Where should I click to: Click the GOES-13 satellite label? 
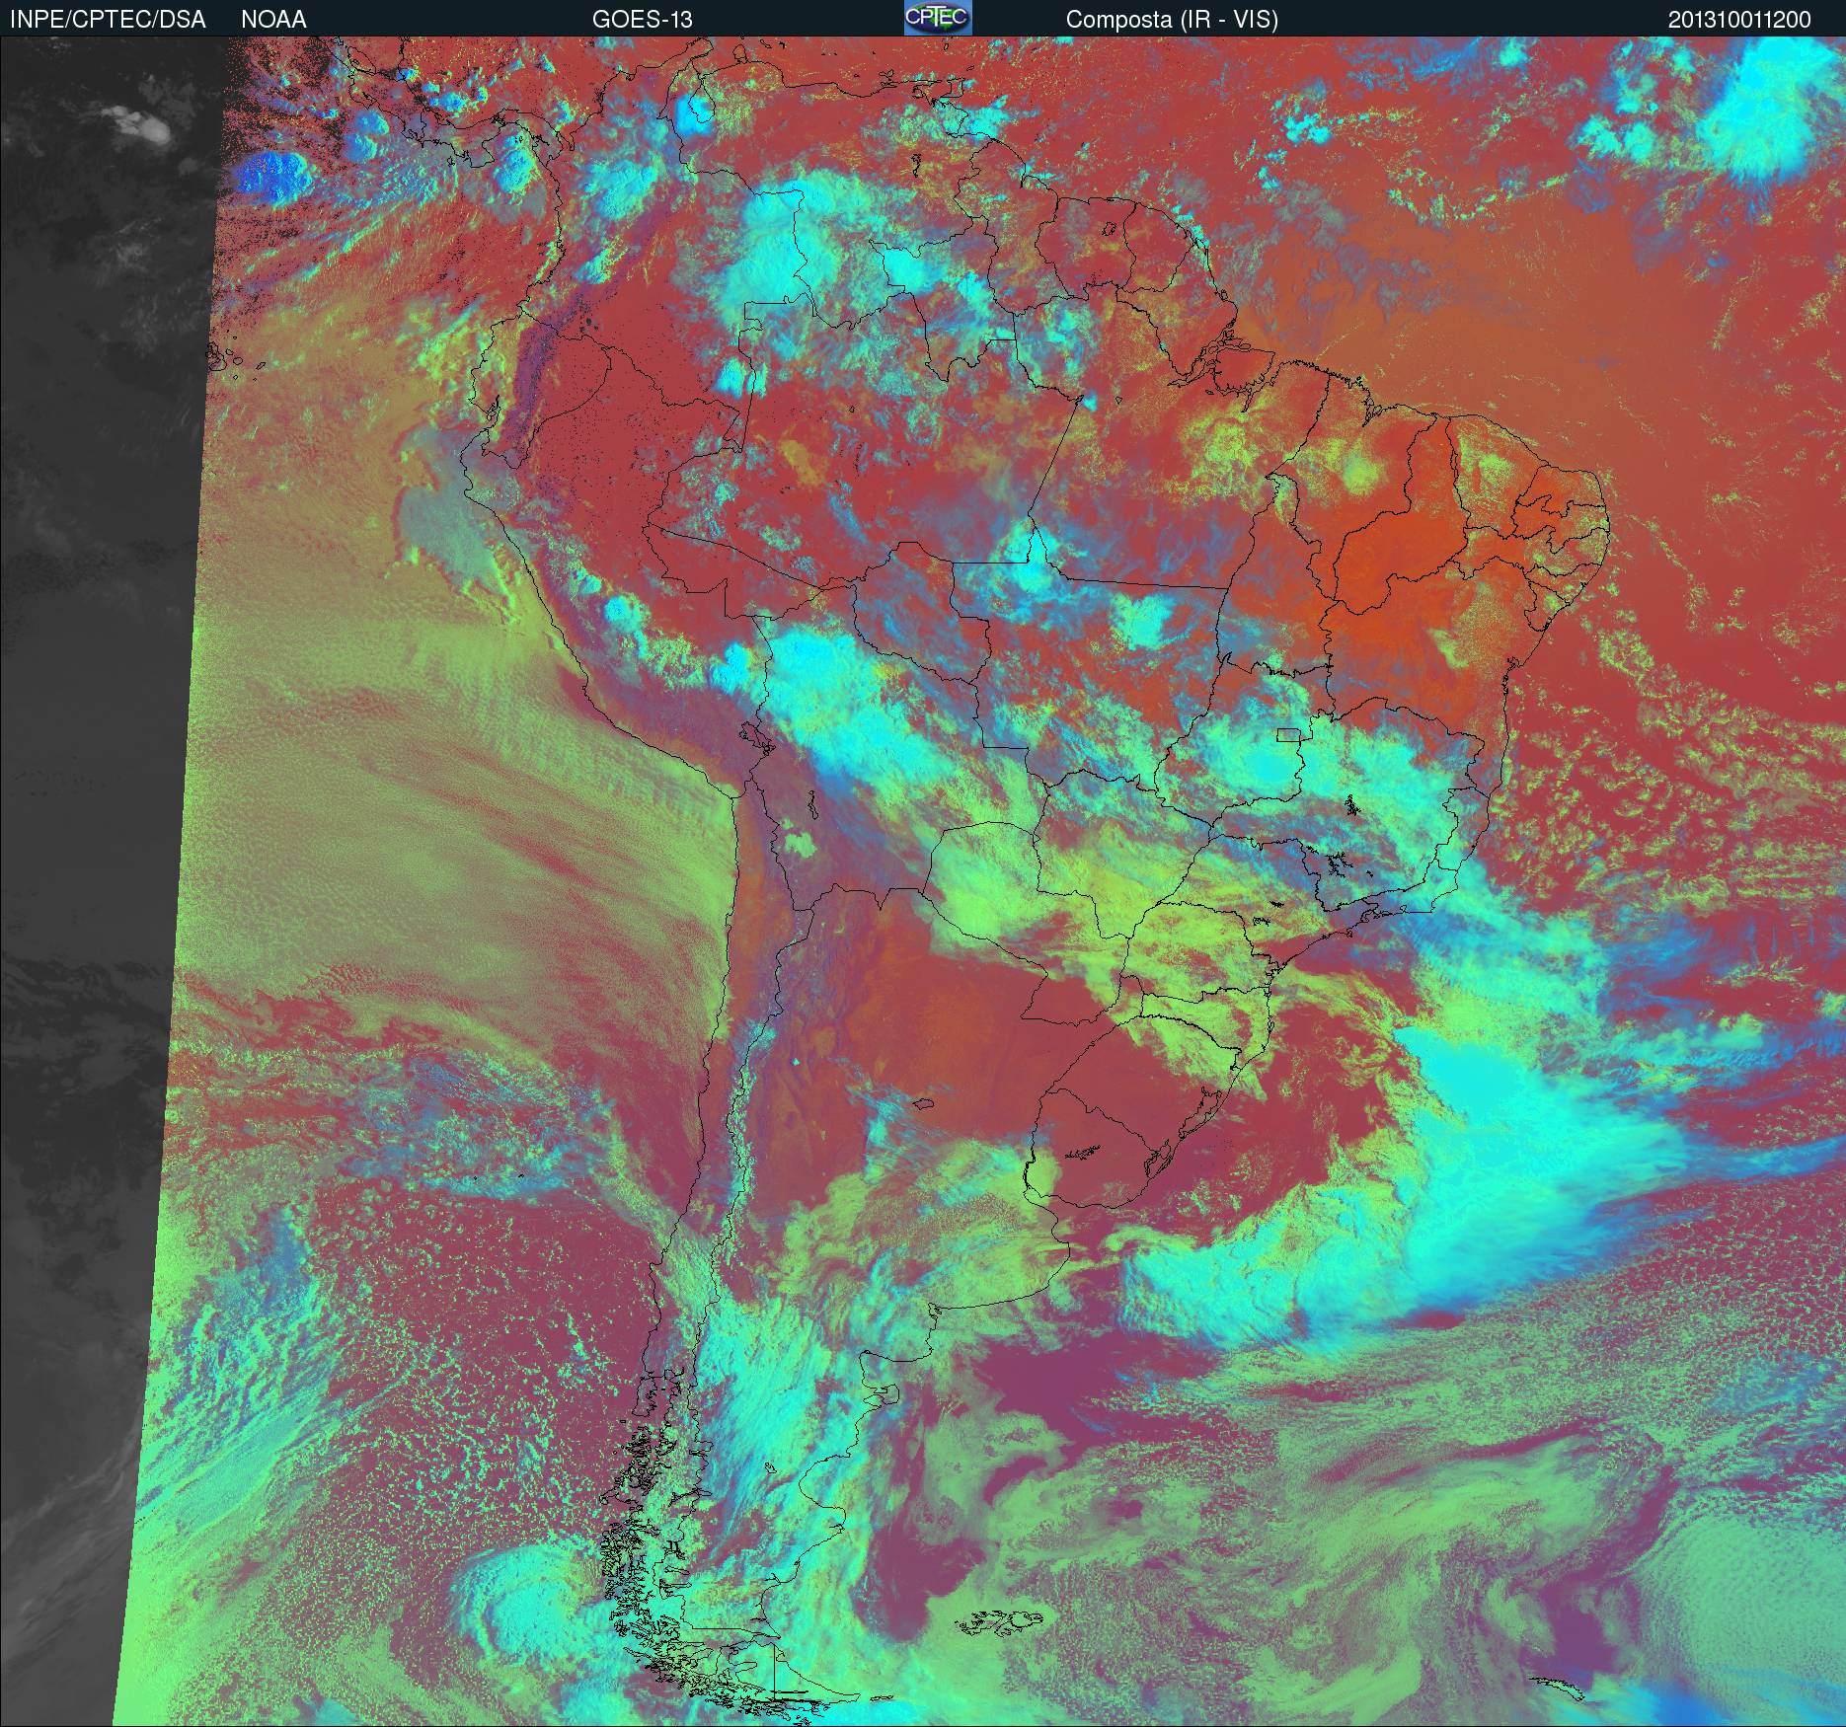point(642,20)
